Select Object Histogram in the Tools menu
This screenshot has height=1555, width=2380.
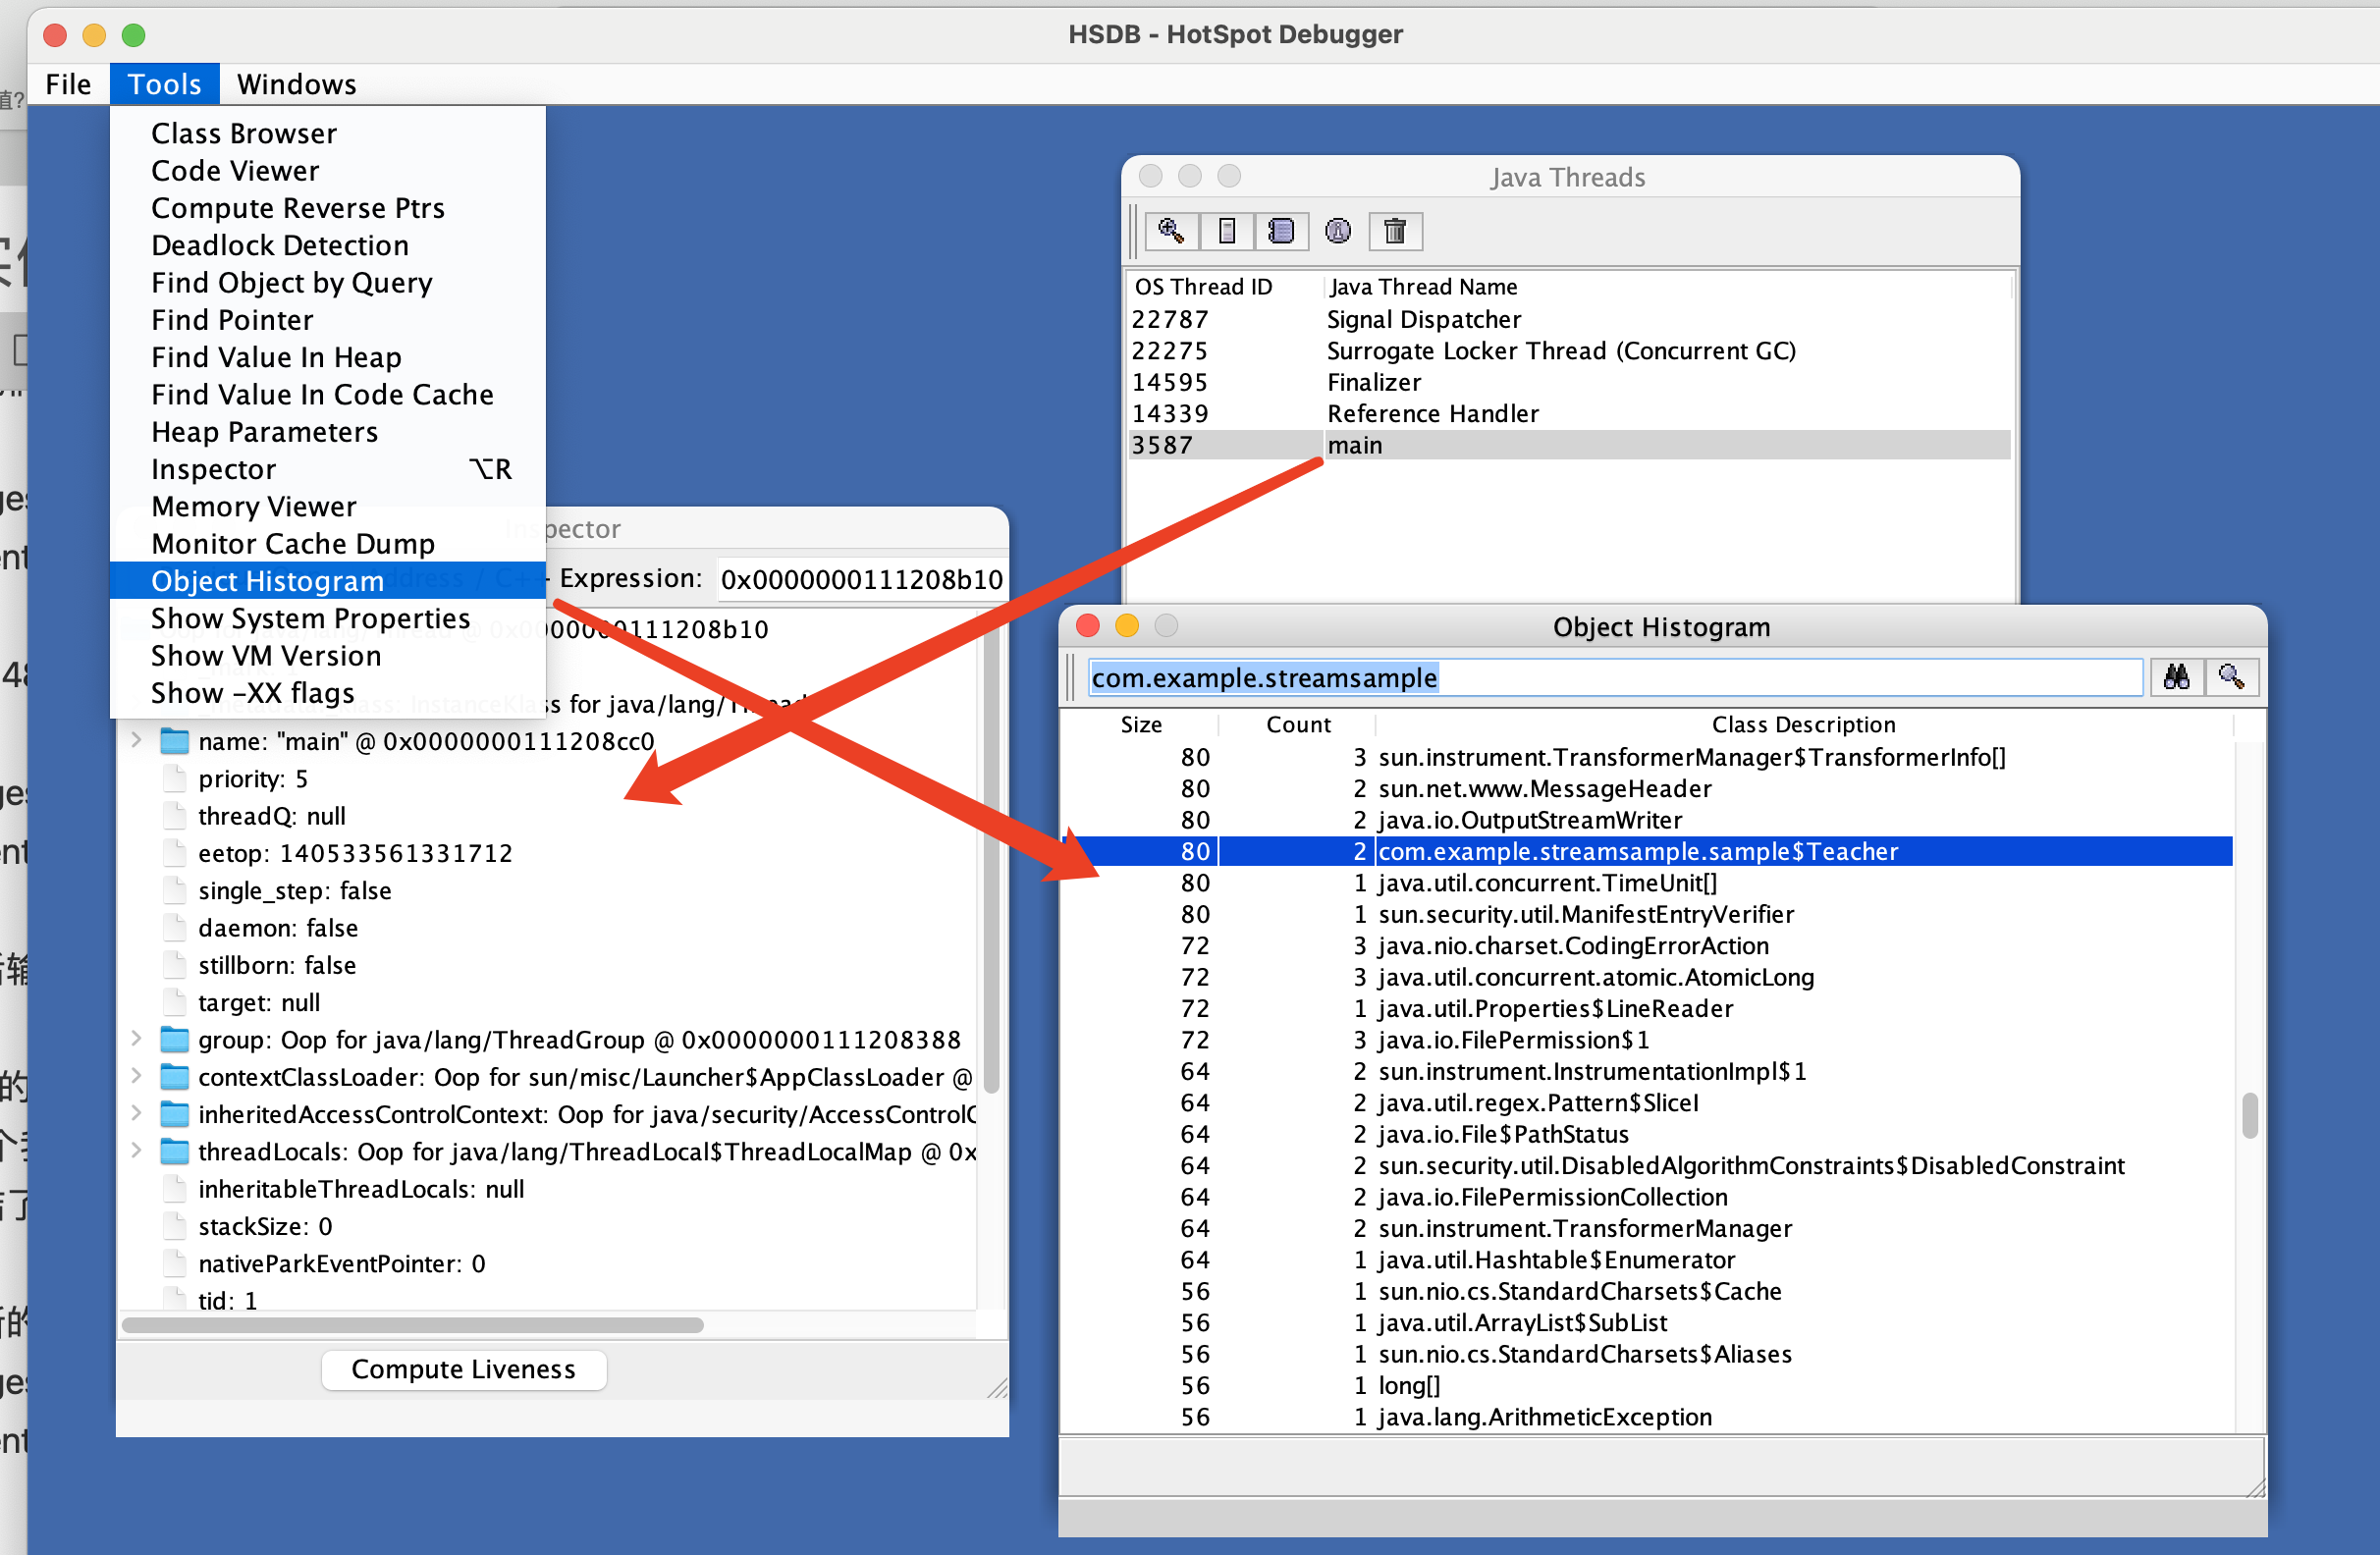(x=267, y=581)
